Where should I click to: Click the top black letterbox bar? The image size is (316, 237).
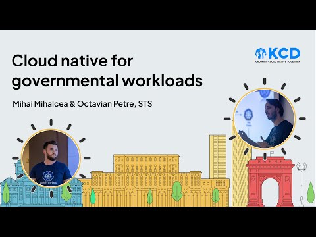(158, 14)
